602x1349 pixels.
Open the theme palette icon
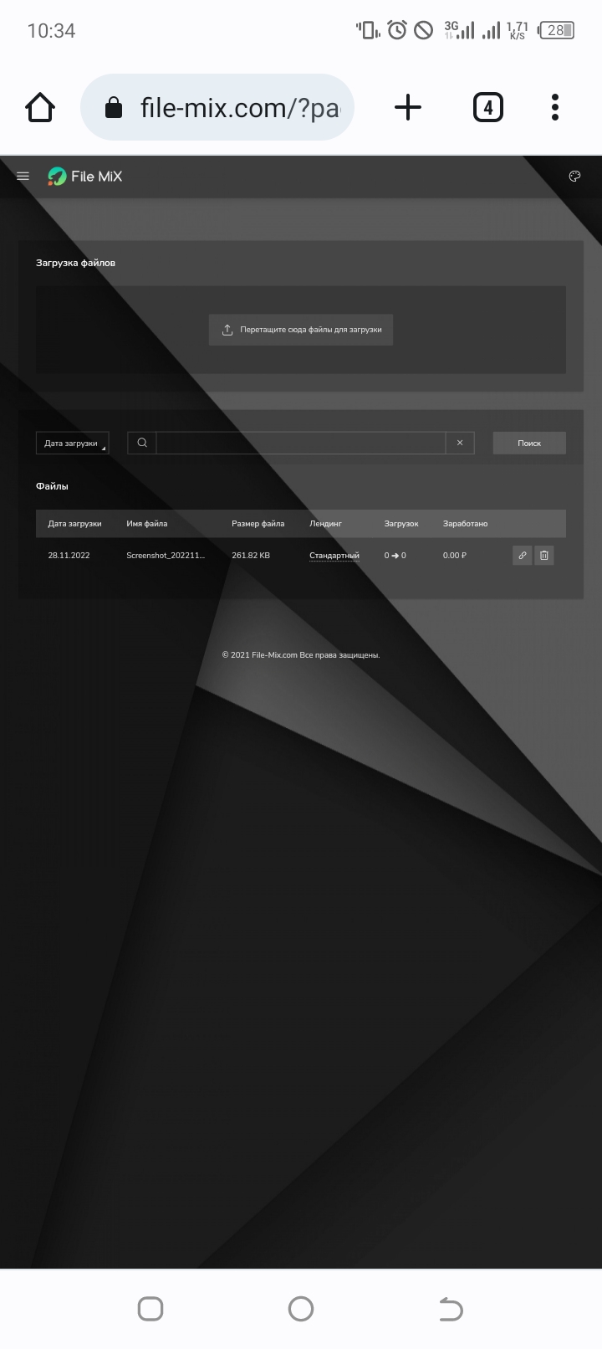[x=574, y=176]
